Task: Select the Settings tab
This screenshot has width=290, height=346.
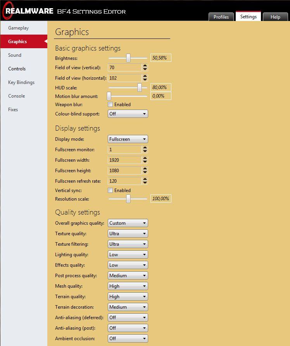Action: coord(248,16)
